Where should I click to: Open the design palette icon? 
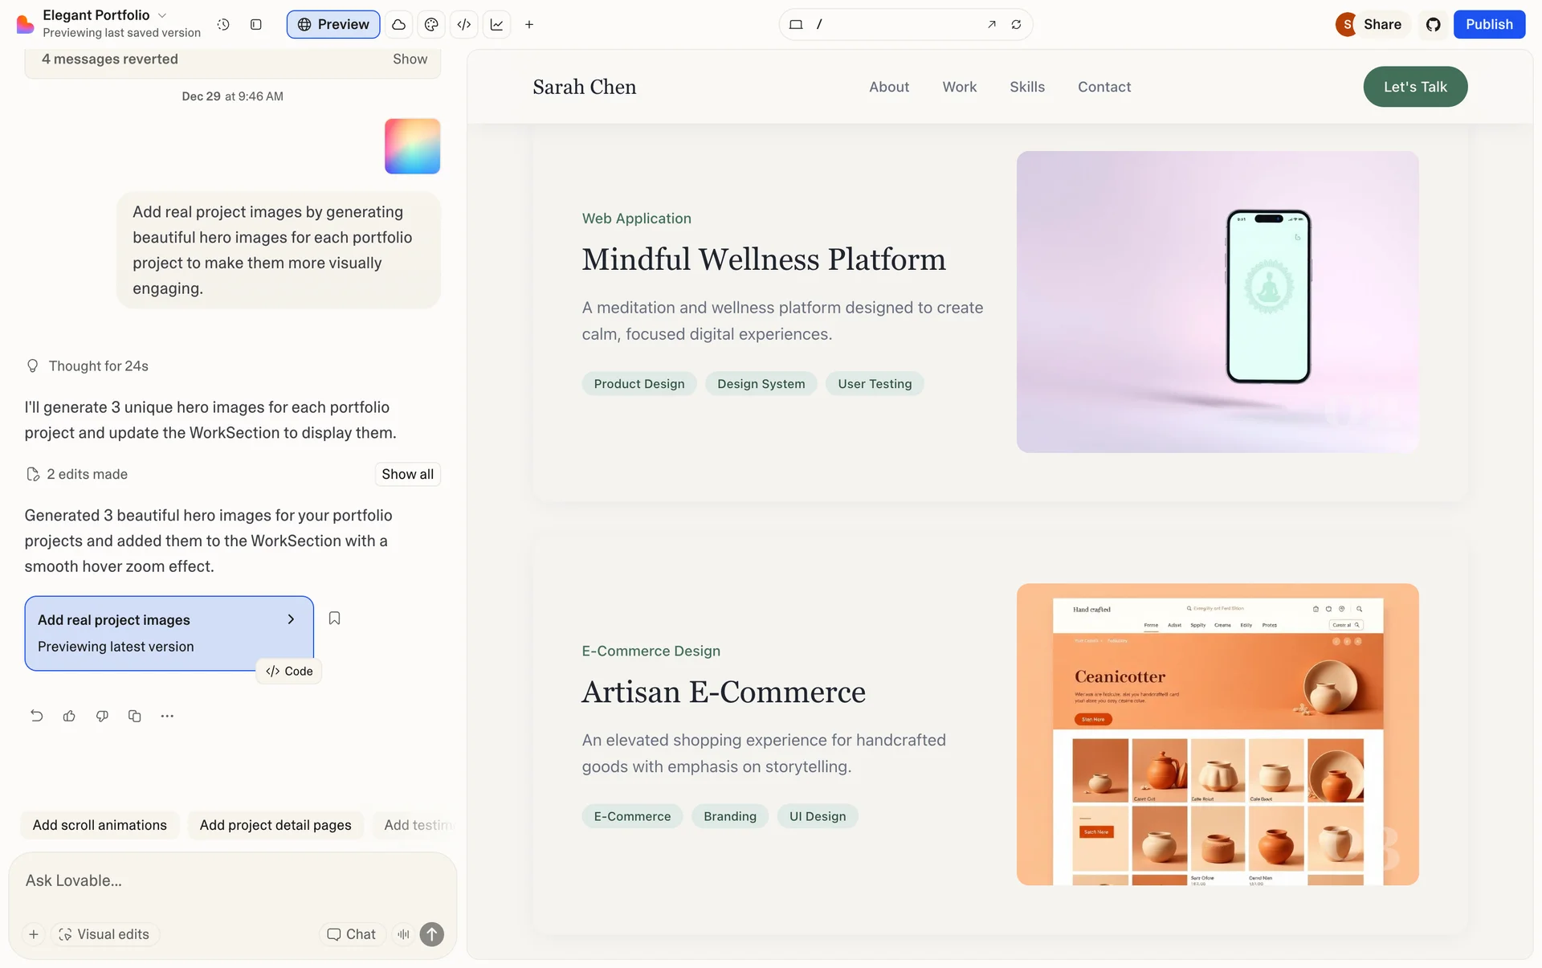[x=431, y=24]
